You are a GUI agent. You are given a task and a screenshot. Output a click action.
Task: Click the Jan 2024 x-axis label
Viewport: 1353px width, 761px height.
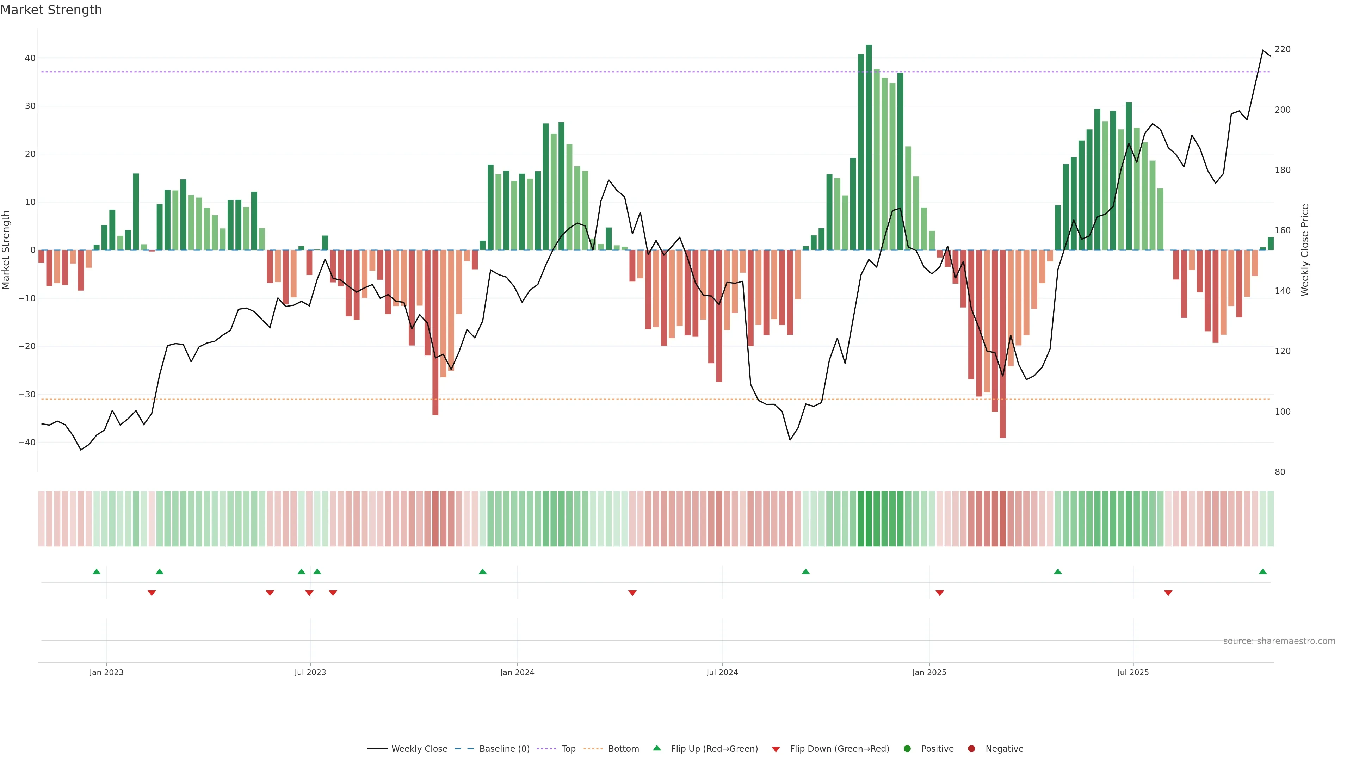pyautogui.click(x=517, y=673)
